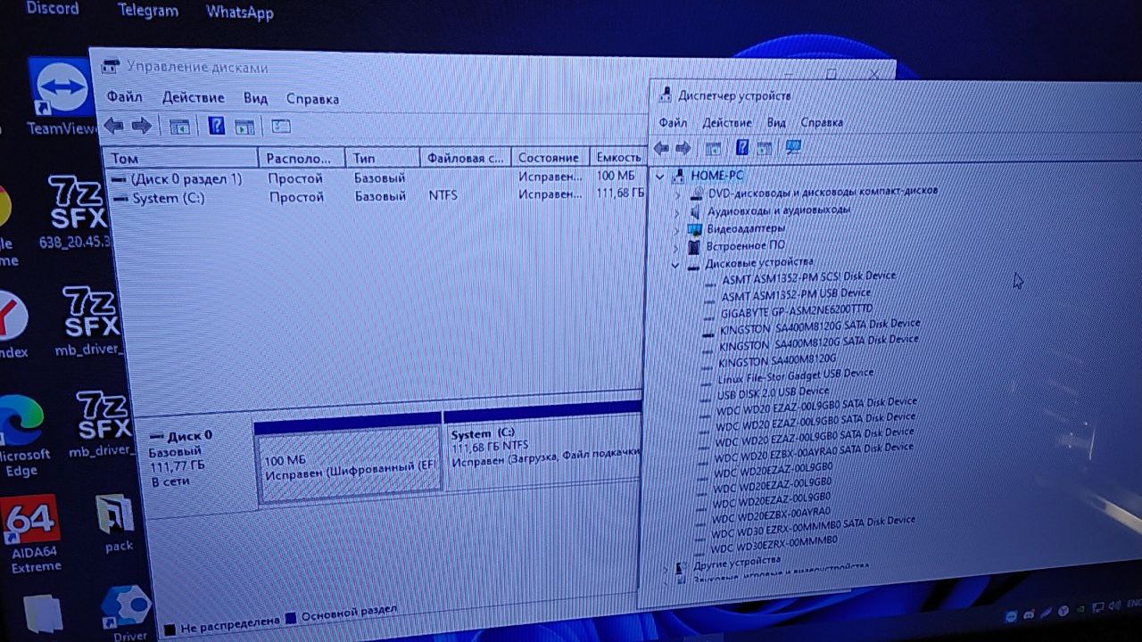
Task: Select GIGABYTE GP-ASM2NE6200TTTD device
Action: click(x=796, y=312)
